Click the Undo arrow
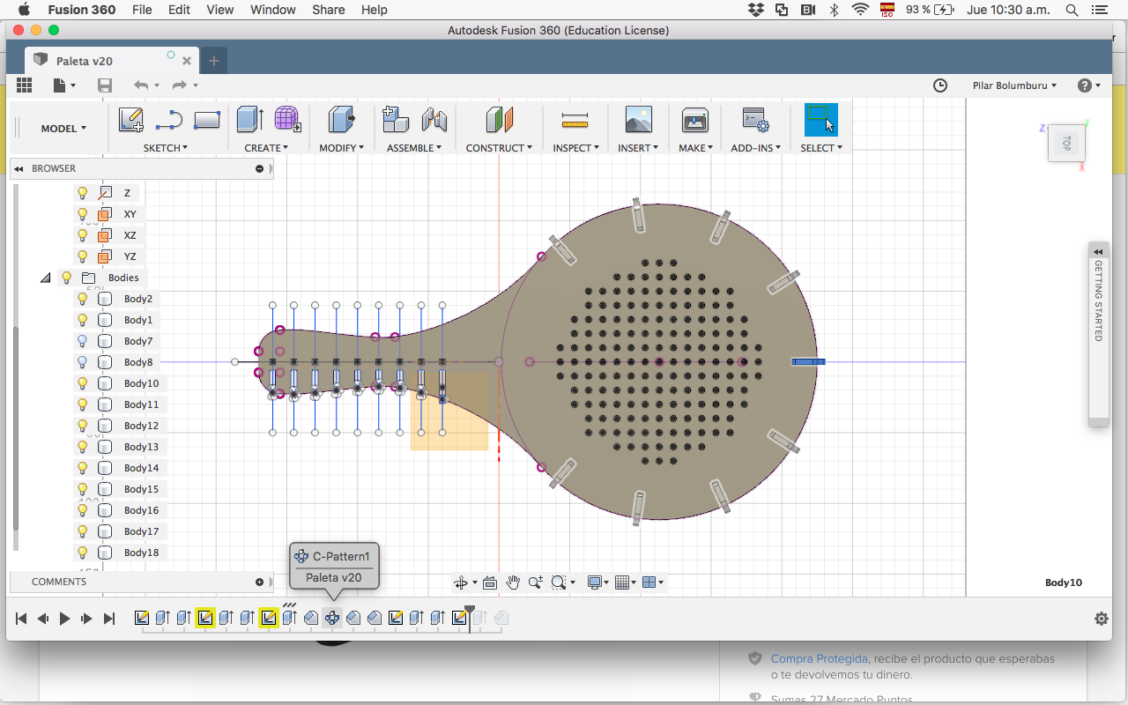 pos(141,85)
